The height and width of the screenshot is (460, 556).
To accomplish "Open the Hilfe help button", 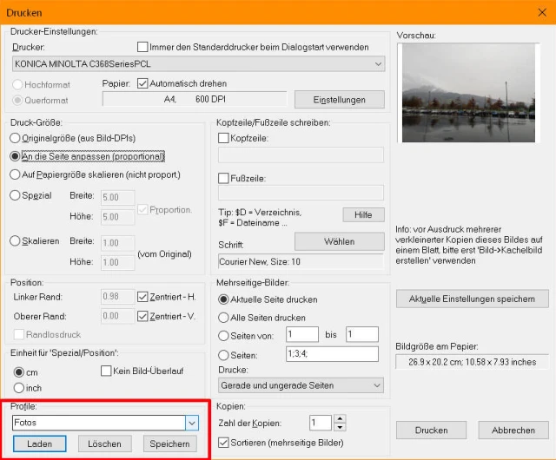I will tap(363, 214).
